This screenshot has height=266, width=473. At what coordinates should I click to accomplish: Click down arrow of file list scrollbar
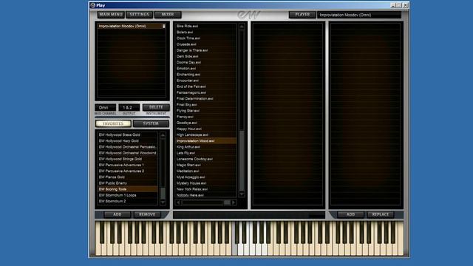click(242, 194)
